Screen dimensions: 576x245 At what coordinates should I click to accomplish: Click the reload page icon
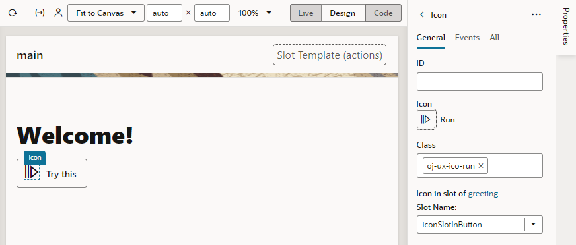(x=13, y=13)
